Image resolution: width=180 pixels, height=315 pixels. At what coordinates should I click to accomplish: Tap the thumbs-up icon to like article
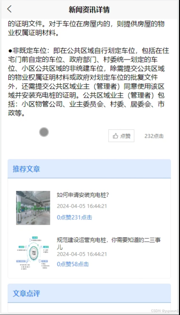tap(116, 136)
